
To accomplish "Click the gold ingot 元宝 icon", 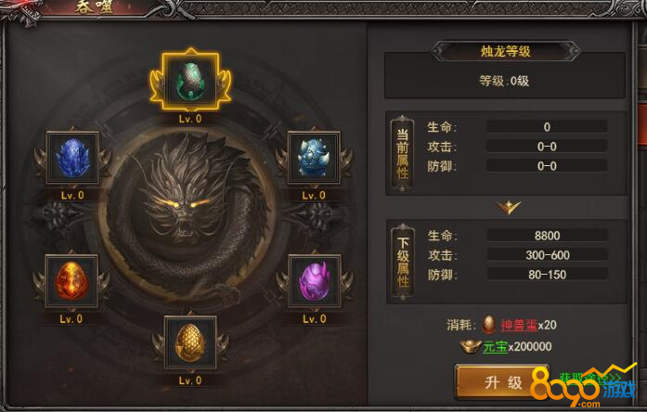I will coord(471,346).
